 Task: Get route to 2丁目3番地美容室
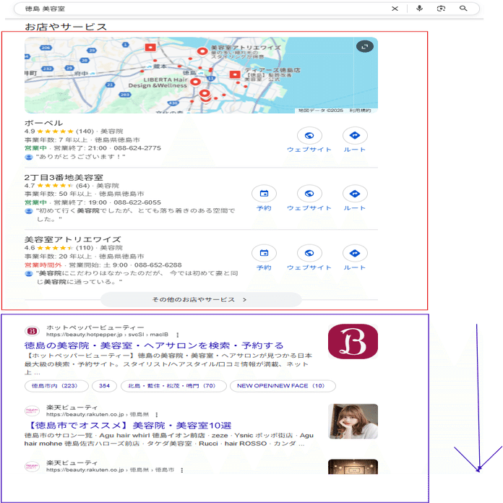click(x=355, y=194)
